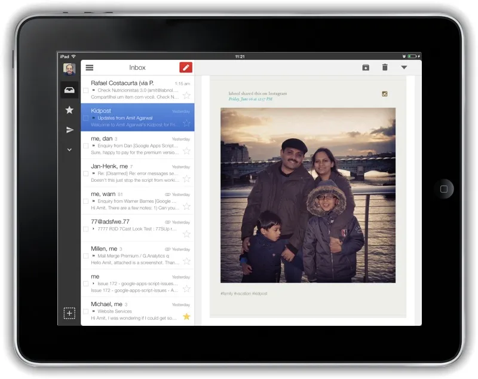Archive the open Kidpost message
Image resolution: width=478 pixels, height=379 pixels.
(x=366, y=68)
